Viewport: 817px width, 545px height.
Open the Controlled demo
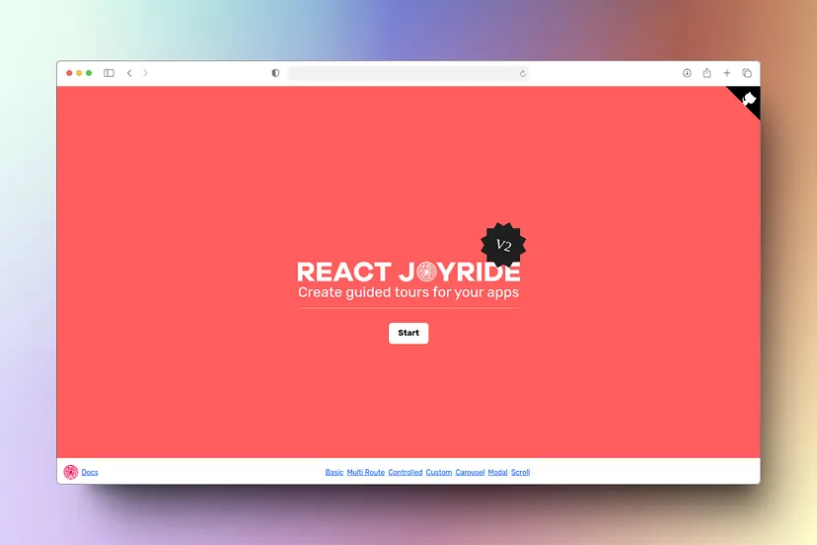tap(406, 473)
